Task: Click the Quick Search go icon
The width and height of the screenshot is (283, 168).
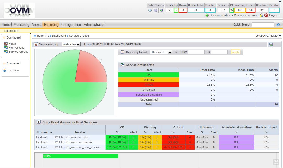Action: [278, 24]
